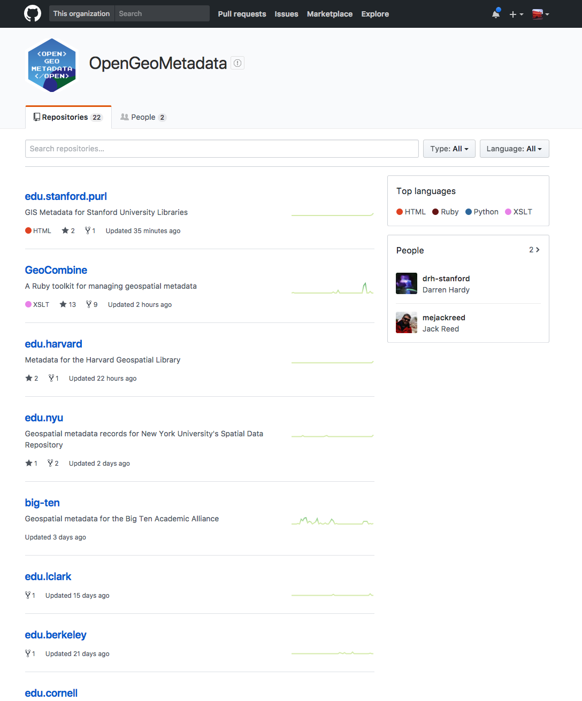
Task: Open the edu.berkeley repository
Action: 56,635
